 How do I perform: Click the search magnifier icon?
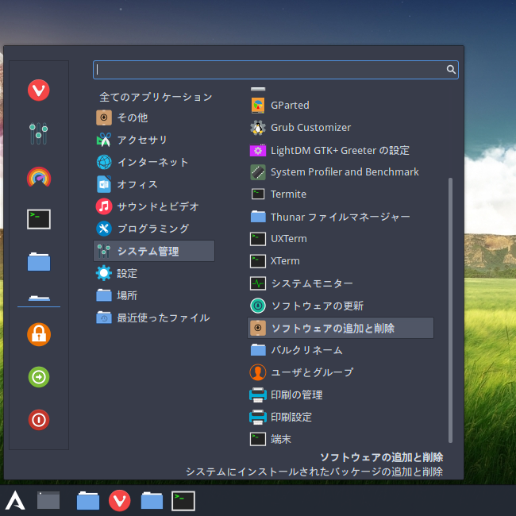point(451,69)
